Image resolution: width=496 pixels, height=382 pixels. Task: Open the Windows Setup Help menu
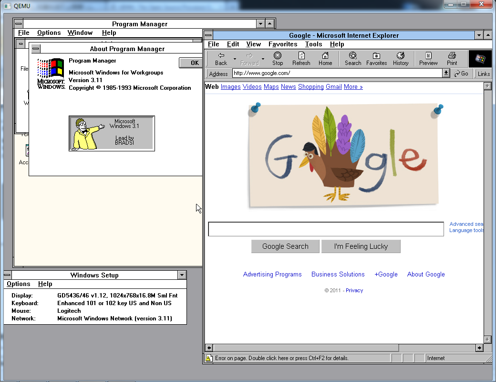coord(45,284)
